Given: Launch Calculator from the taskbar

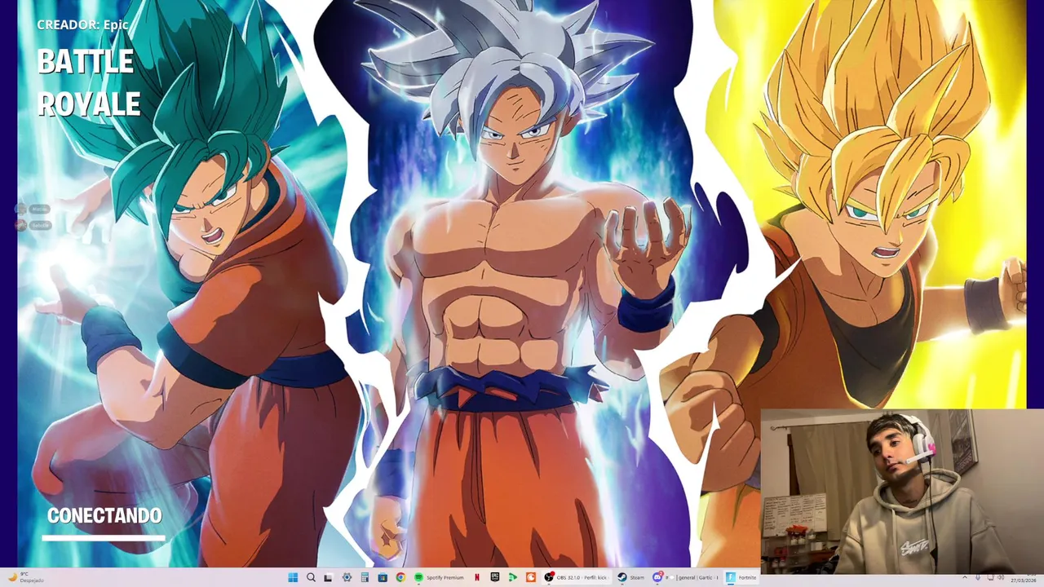Looking at the screenshot, I should pos(365,577).
